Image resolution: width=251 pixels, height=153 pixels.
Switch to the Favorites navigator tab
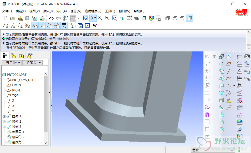21,56
